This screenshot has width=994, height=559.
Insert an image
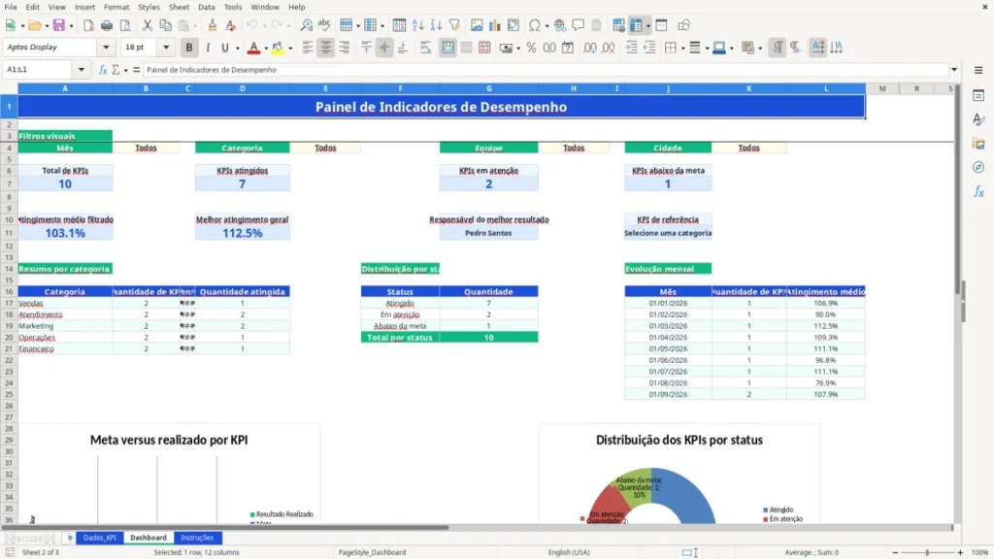click(x=477, y=25)
